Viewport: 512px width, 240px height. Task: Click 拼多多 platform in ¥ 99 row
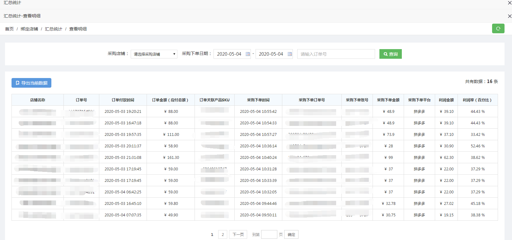pyautogui.click(x=420, y=158)
